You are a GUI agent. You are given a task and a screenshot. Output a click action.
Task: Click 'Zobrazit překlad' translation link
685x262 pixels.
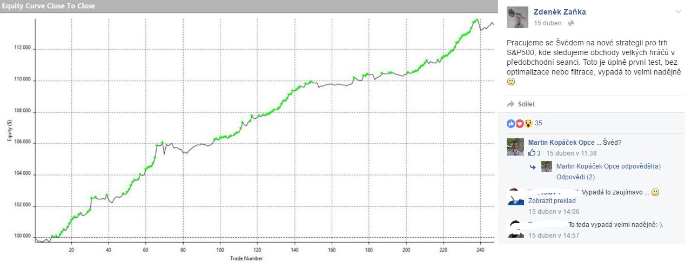pos(552,201)
